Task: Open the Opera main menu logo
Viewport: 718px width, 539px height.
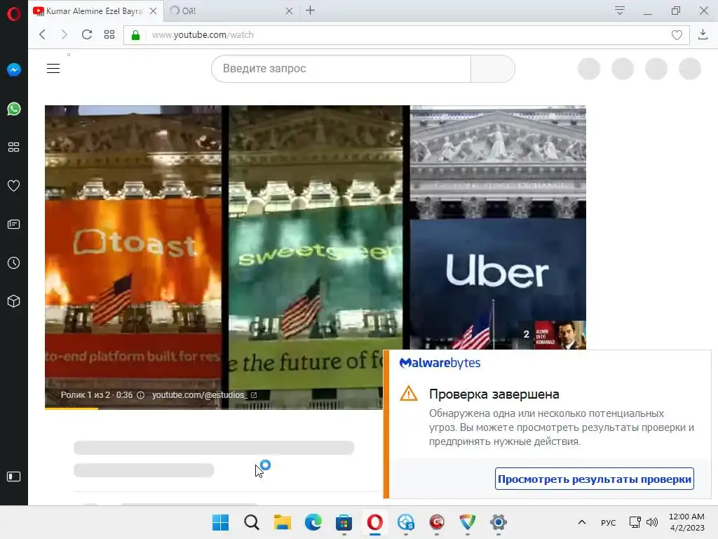Action: coord(14,14)
